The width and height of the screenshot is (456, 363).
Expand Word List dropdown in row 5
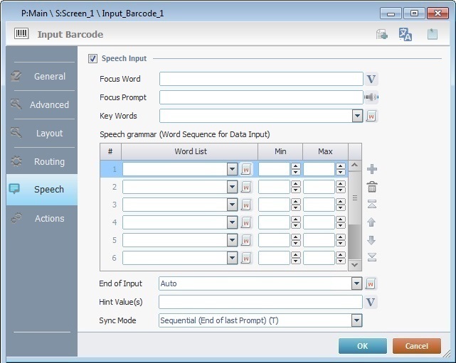click(x=232, y=240)
